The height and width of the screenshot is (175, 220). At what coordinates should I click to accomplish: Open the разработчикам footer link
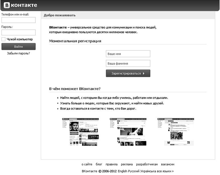click(x=147, y=164)
